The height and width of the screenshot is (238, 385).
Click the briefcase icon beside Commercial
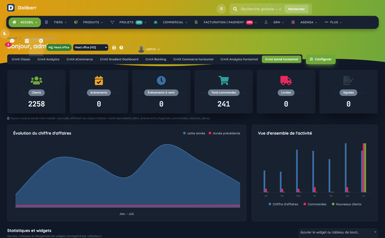(156, 22)
